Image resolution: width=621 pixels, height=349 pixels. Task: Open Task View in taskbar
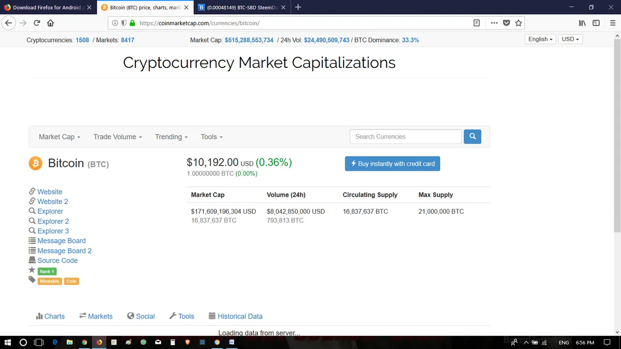pos(39,342)
